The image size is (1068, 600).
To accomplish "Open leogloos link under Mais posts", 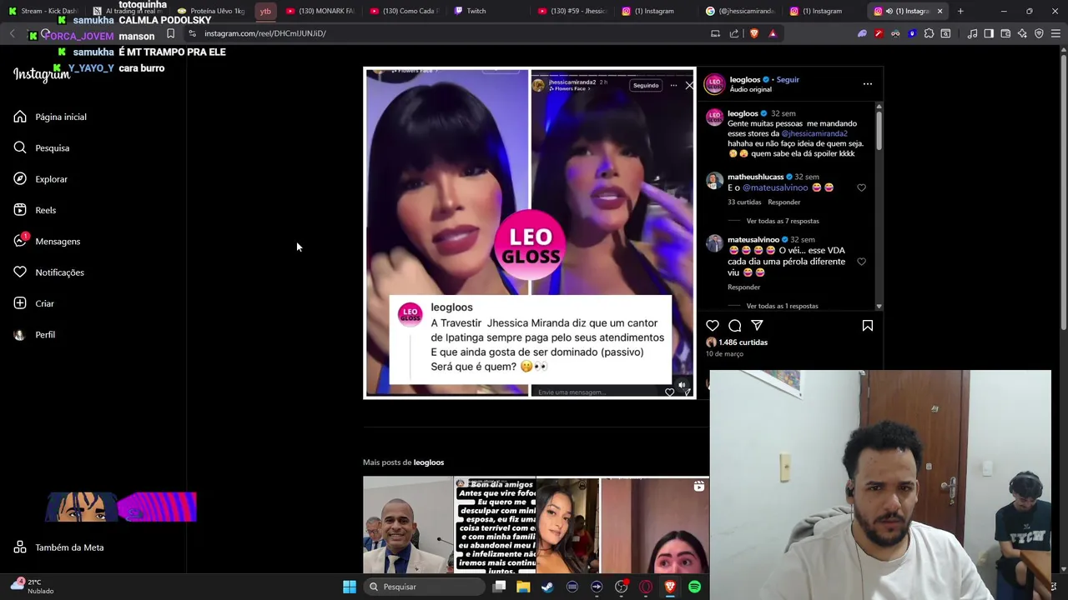I will click(429, 462).
